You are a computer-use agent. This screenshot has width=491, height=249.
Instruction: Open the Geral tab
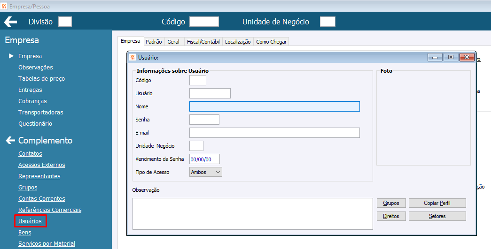pos(173,42)
